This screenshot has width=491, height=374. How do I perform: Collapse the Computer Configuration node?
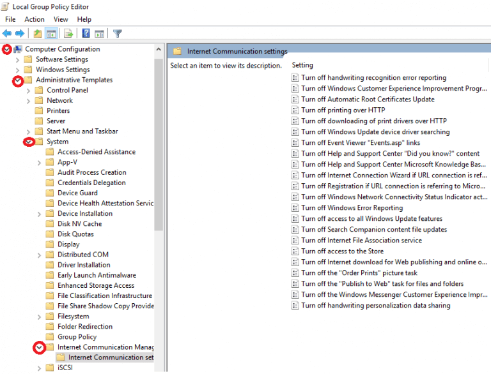pos(7,49)
